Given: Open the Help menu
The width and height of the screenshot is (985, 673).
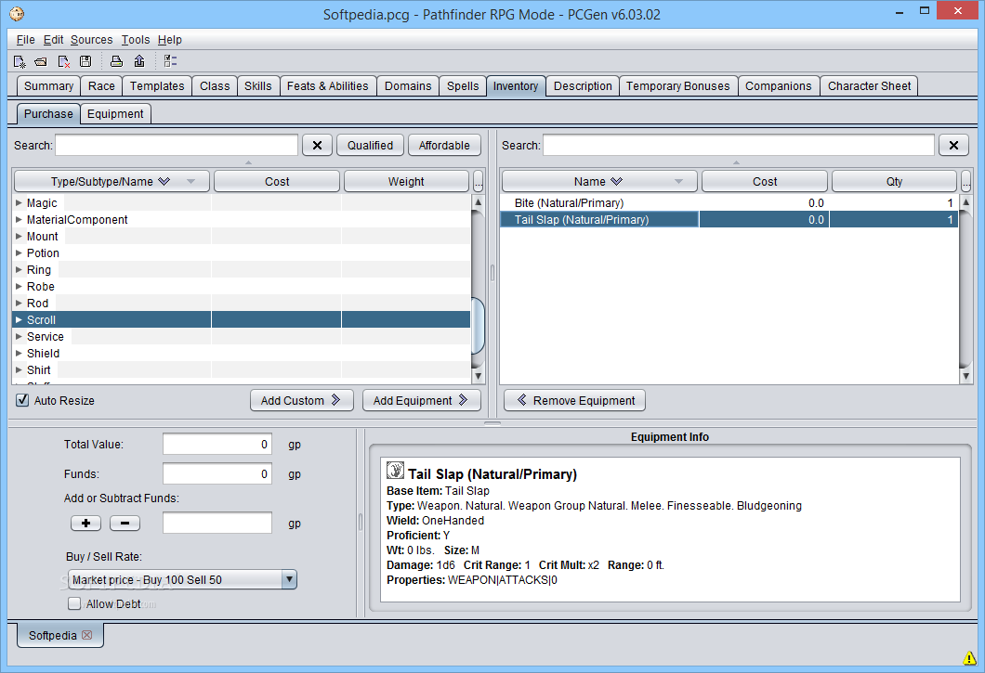Looking at the screenshot, I should pyautogui.click(x=170, y=40).
